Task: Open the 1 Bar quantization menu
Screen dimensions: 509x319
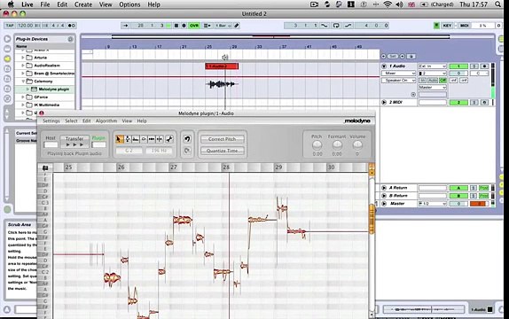Action: [223, 26]
